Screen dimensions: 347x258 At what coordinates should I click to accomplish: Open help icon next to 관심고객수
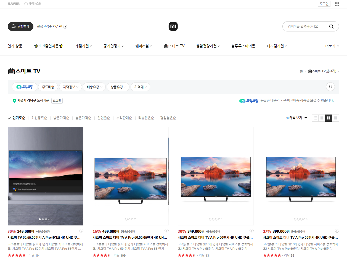pos(65,27)
